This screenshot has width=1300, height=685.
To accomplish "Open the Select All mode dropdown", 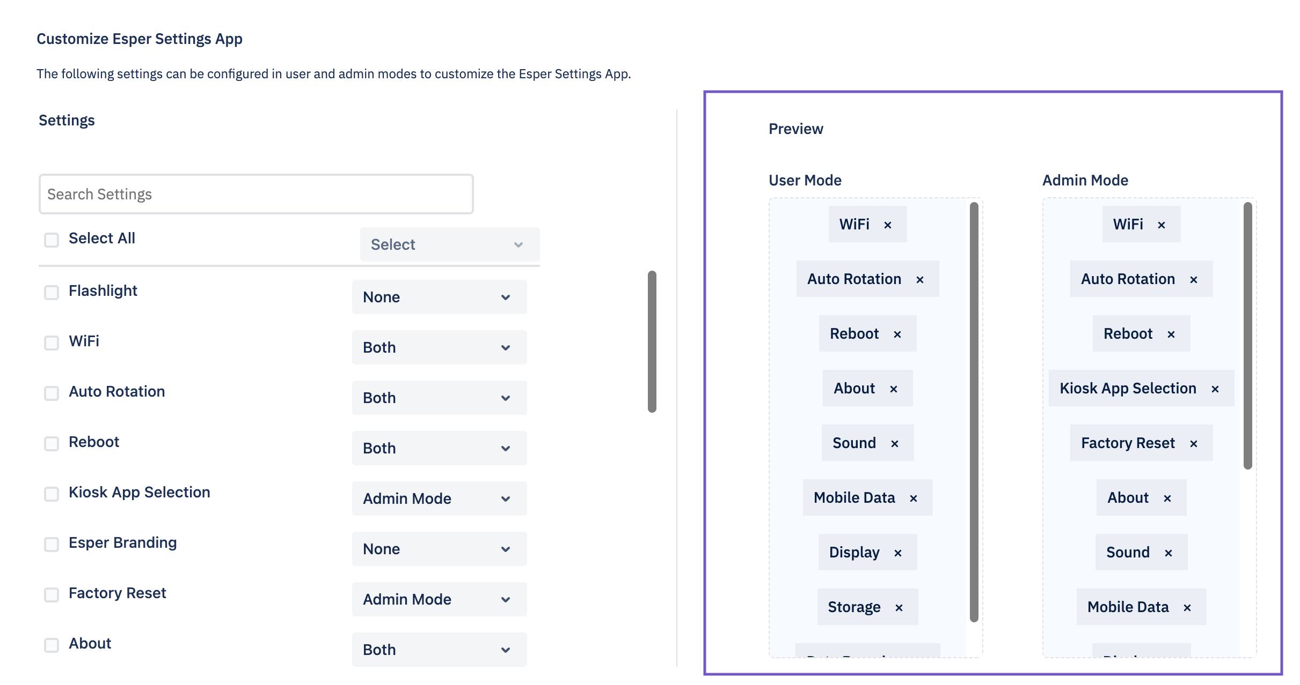I will (450, 244).
